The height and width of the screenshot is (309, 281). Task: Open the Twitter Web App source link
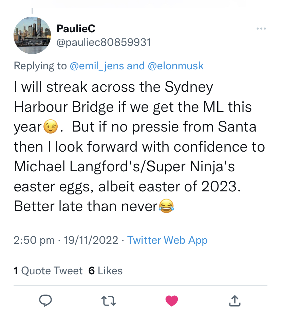[x=167, y=240]
